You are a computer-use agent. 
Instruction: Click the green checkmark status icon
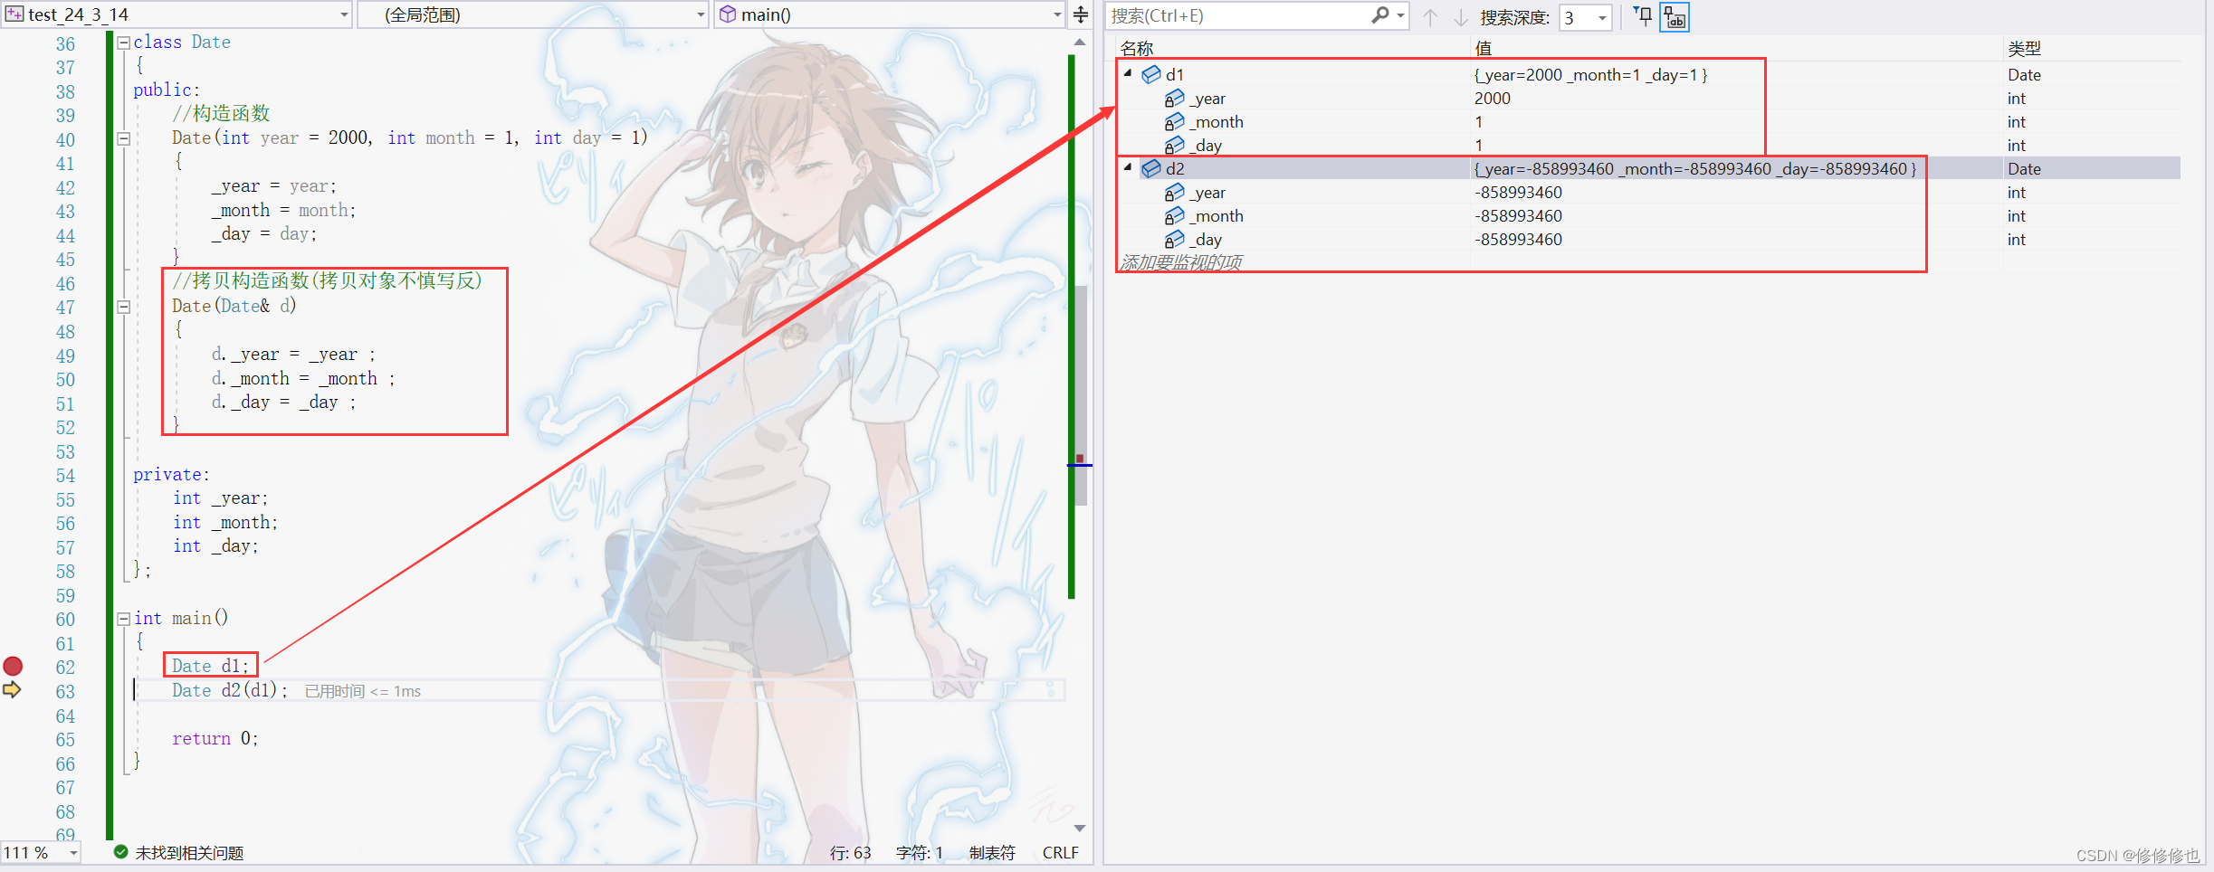pos(120,852)
